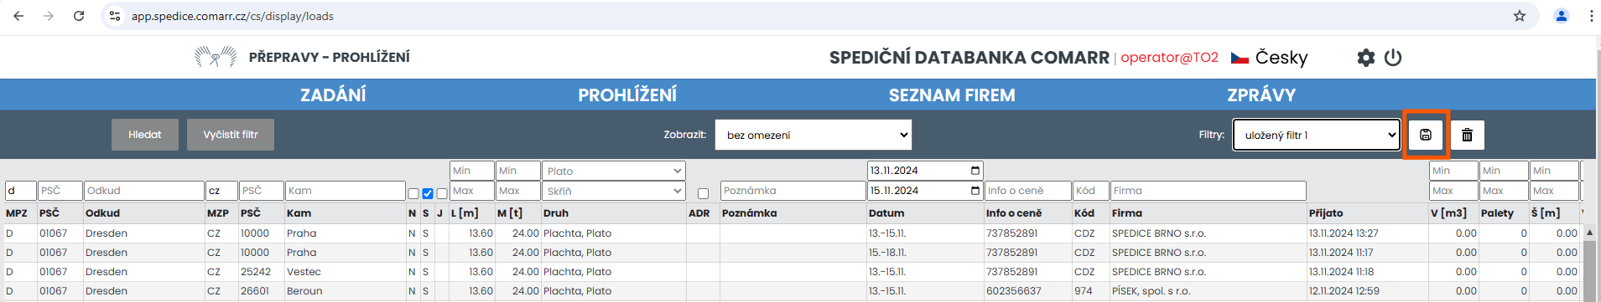Uncheck the checked S column checkbox
1601x302 pixels.
tap(428, 193)
